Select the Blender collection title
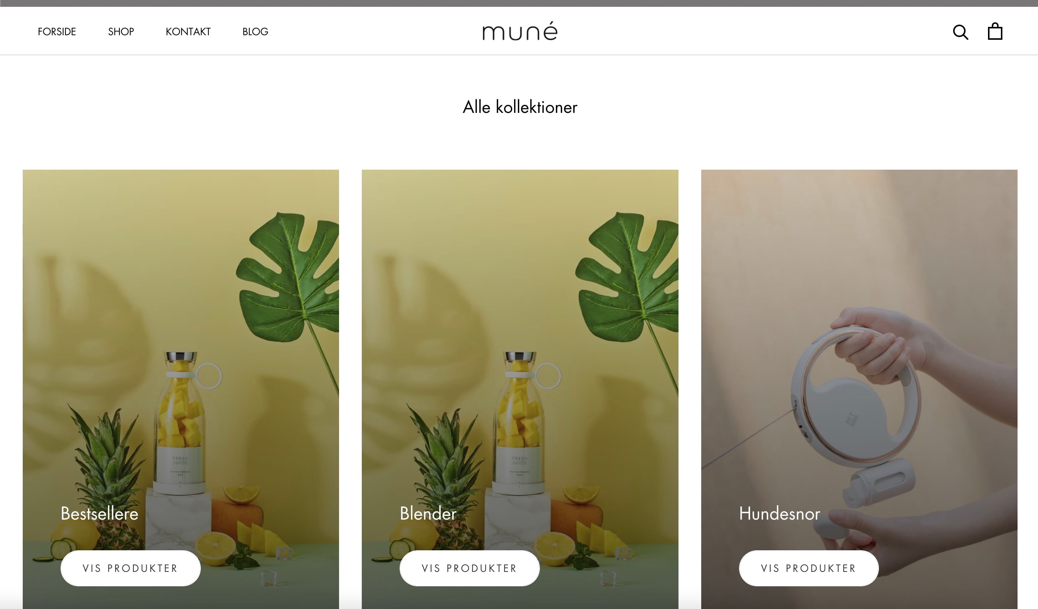1038x609 pixels. pos(428,514)
